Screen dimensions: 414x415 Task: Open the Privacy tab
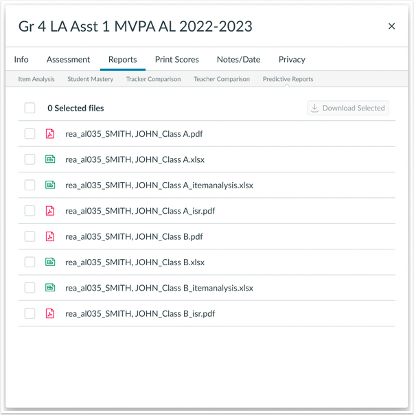point(292,60)
